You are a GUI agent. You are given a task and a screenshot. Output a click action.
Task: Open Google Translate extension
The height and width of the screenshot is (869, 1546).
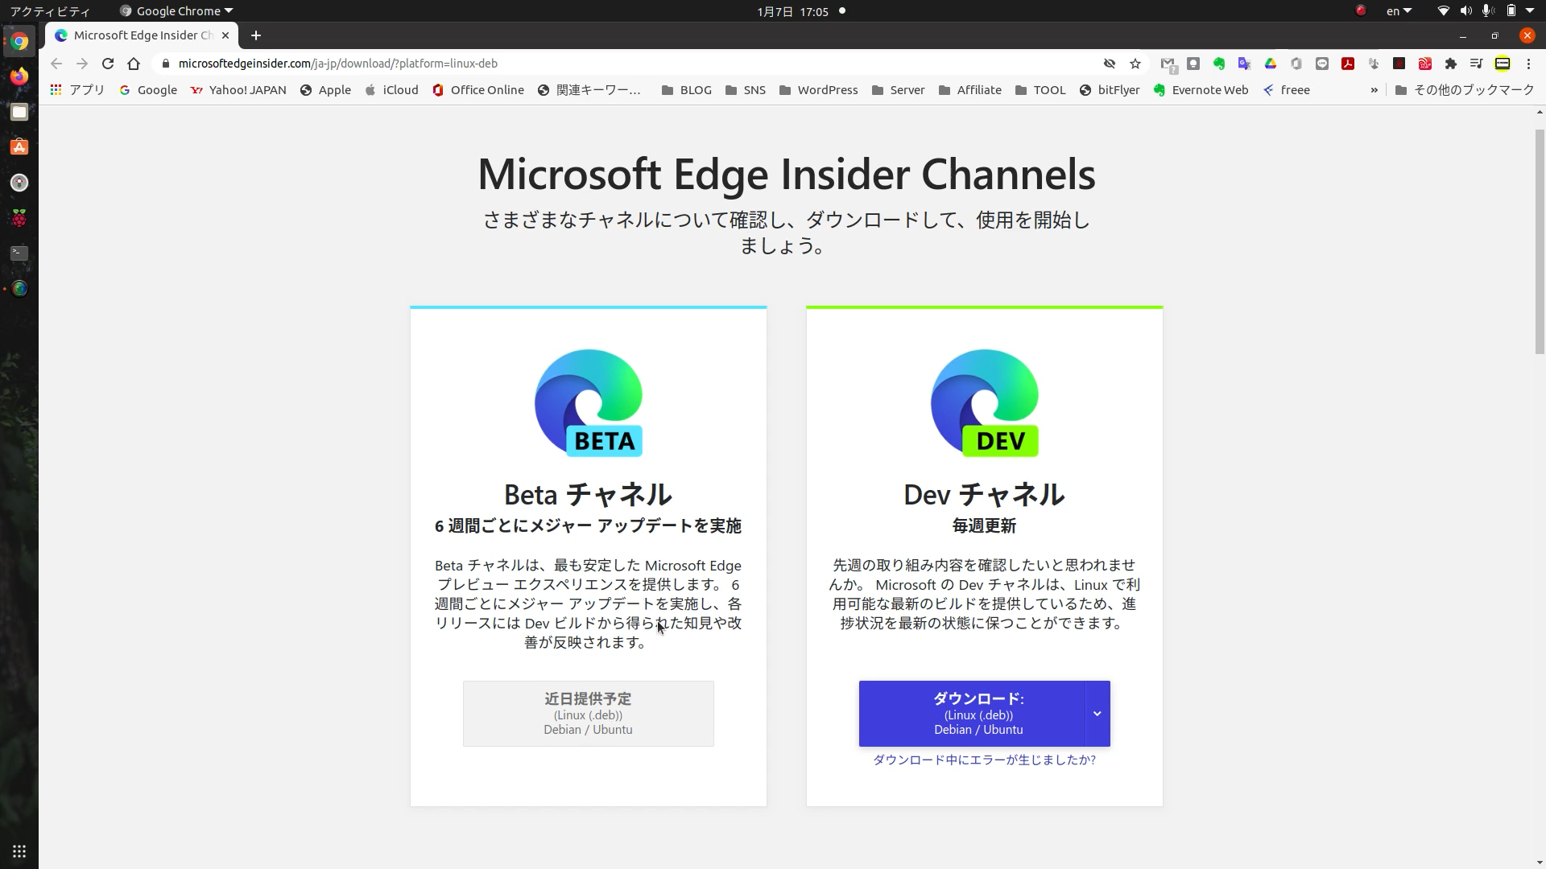1245,64
